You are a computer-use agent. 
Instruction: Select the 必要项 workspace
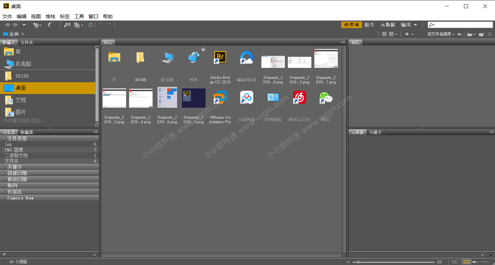352,25
